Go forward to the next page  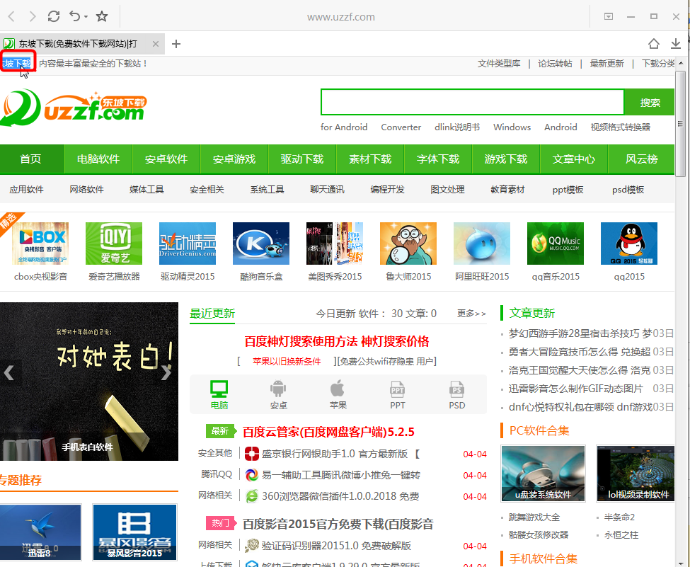tap(33, 17)
